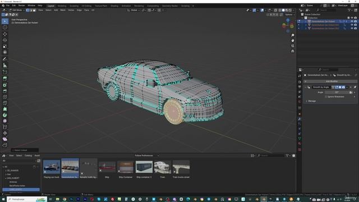Viewport: 359px width, 202px height.
Task: Open the Edit Mode dropdown
Action: pyautogui.click(x=16, y=10)
